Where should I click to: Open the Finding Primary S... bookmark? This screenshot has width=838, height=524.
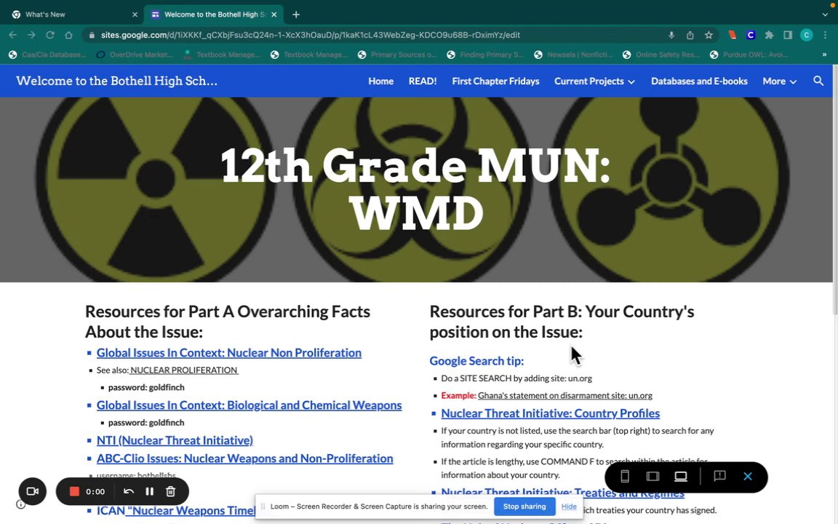(485, 54)
